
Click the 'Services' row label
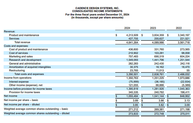[x=14, y=39]
